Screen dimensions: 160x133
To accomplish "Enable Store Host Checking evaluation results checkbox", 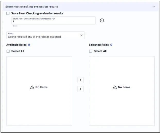I will pyautogui.click(x=8, y=13).
